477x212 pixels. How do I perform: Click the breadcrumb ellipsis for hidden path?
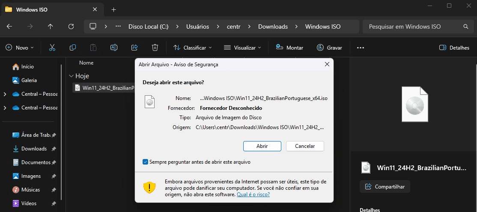tap(118, 26)
